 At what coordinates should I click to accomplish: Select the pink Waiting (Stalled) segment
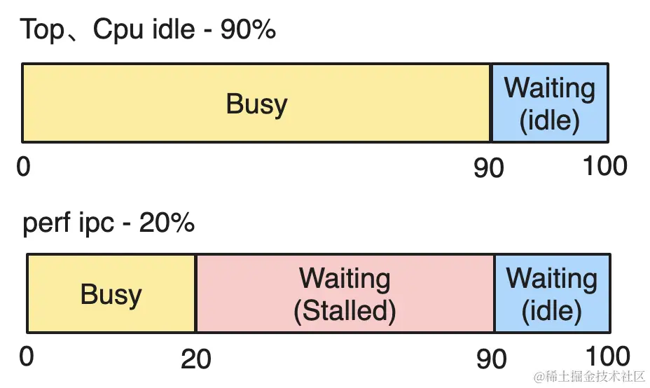tap(345, 293)
